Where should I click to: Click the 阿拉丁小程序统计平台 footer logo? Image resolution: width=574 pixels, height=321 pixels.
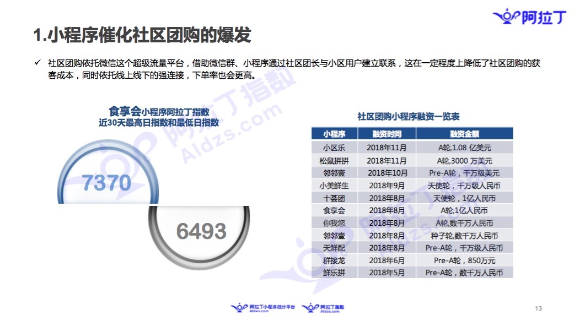coord(262,308)
